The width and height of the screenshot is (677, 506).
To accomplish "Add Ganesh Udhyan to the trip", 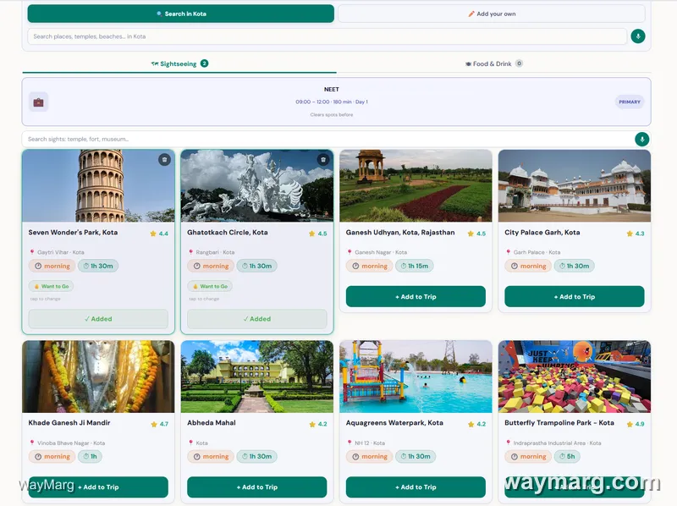I will (x=416, y=297).
